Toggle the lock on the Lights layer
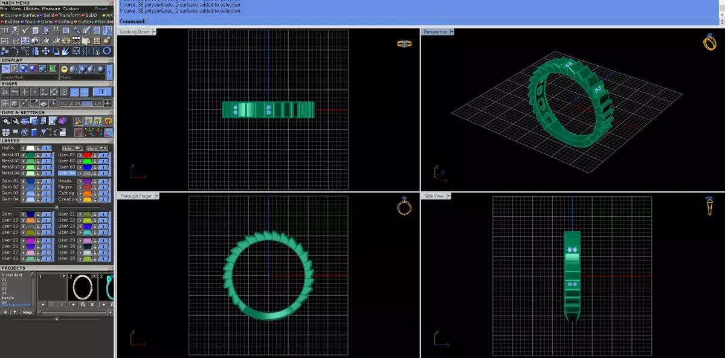This screenshot has height=358, width=725. [38, 148]
